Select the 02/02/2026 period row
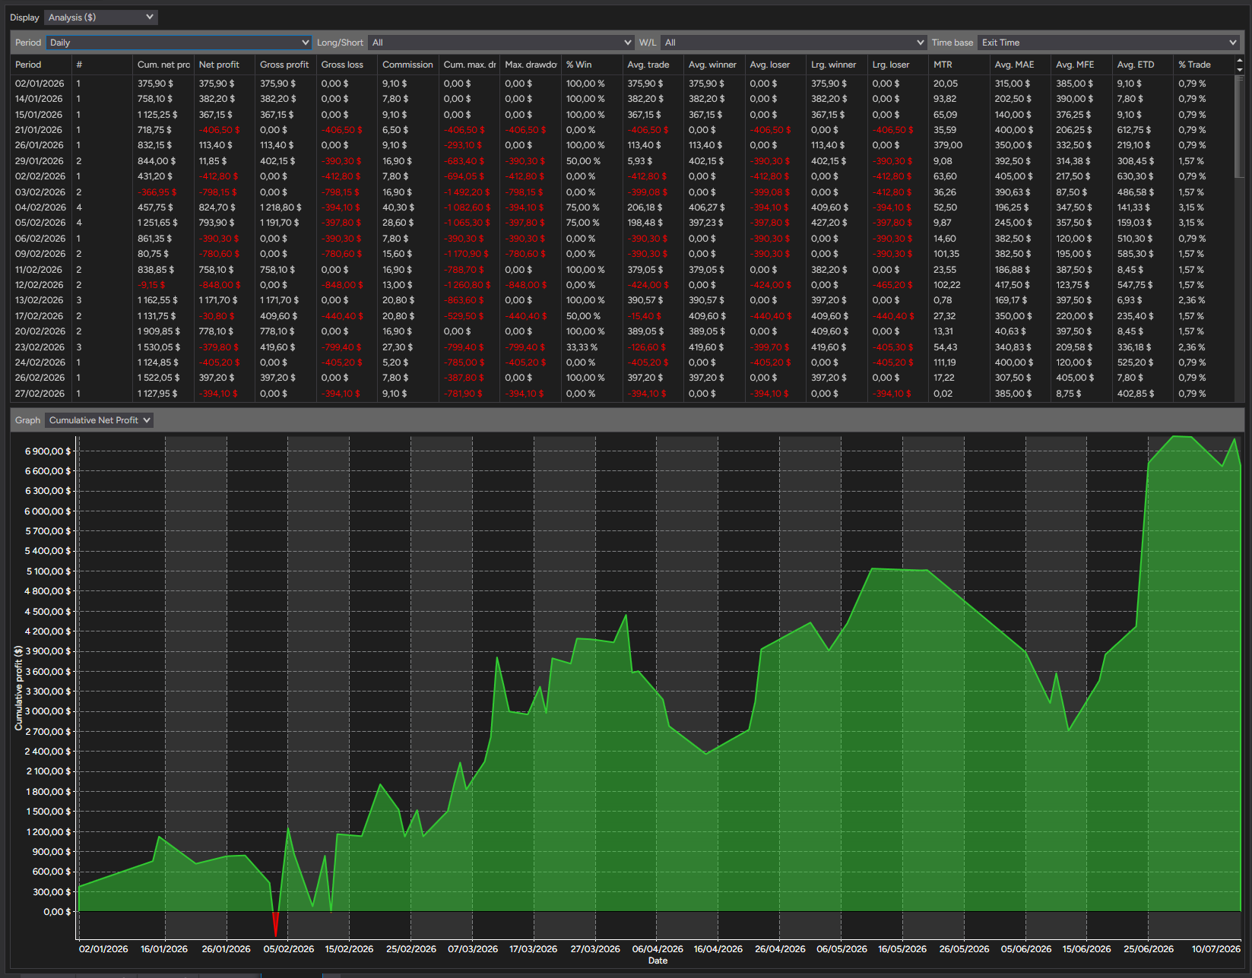This screenshot has height=978, width=1252. point(623,176)
